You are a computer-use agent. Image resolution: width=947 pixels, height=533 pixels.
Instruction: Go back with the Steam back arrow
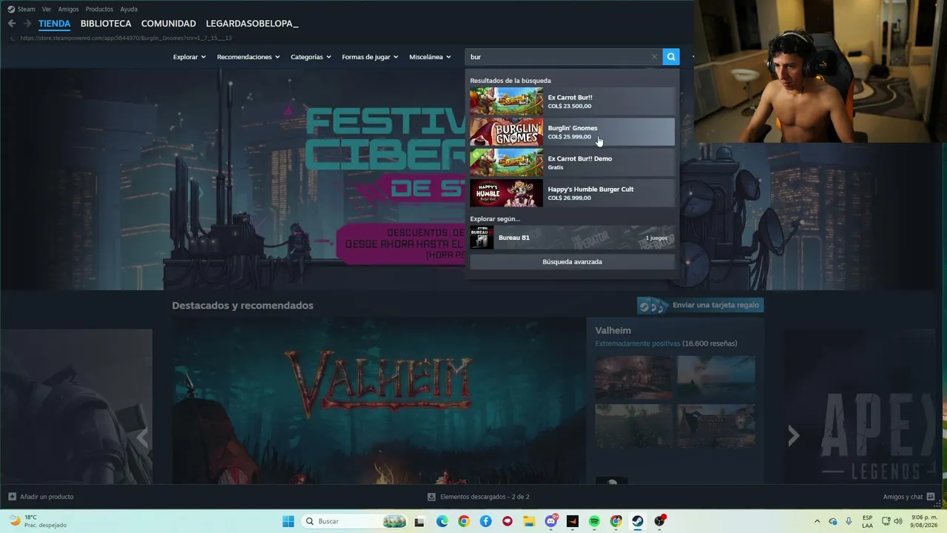[12, 24]
